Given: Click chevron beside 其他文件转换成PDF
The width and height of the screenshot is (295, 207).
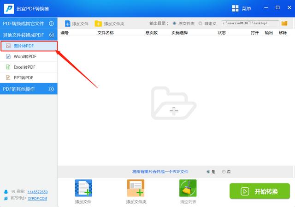Looking at the screenshot, I should point(51,35).
